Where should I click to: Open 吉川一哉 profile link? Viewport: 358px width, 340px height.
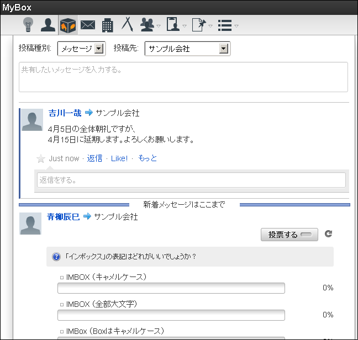pyautogui.click(x=65, y=113)
